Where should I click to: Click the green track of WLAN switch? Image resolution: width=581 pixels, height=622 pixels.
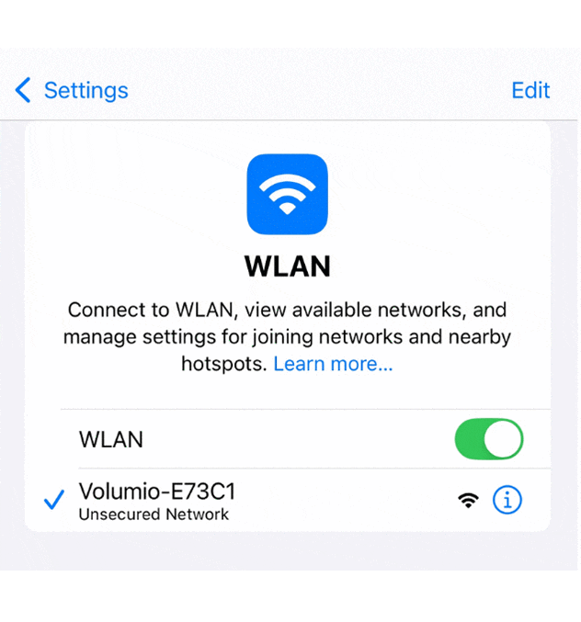click(x=470, y=439)
